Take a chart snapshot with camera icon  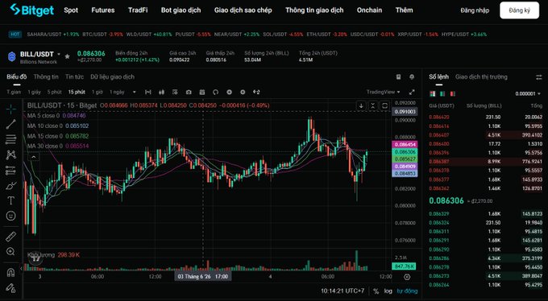pyautogui.click(x=189, y=93)
